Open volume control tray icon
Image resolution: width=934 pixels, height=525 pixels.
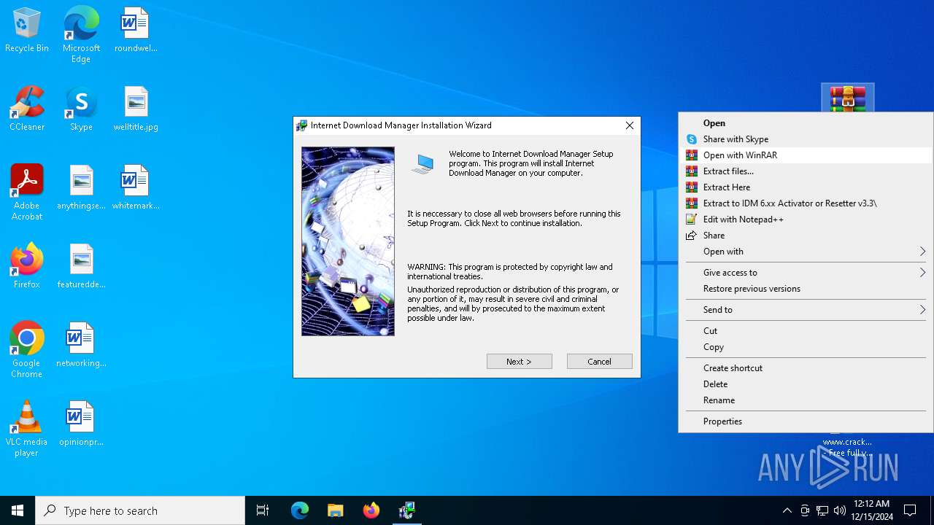[840, 510]
